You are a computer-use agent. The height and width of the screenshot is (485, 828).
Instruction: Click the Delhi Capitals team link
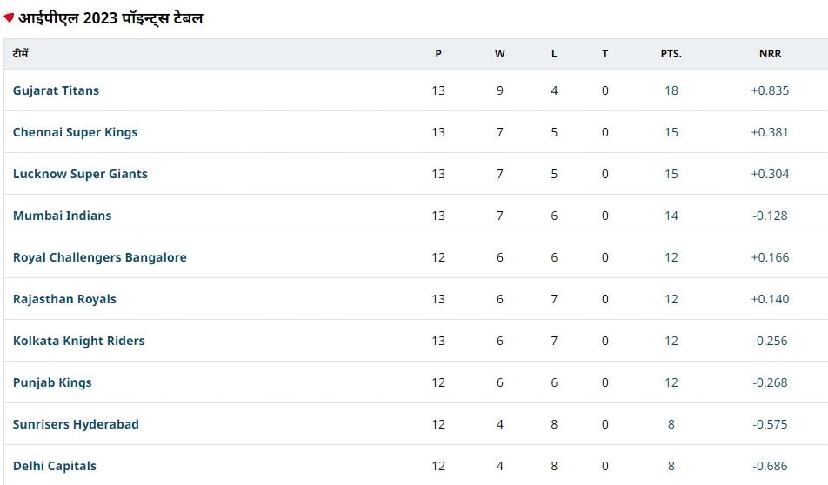(x=55, y=466)
